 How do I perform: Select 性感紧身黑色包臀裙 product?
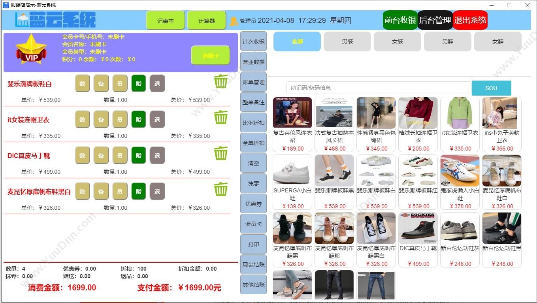pos(376,124)
